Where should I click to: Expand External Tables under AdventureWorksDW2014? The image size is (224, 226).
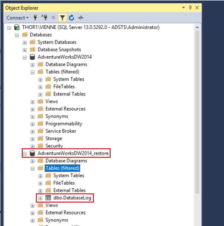coord(40,95)
